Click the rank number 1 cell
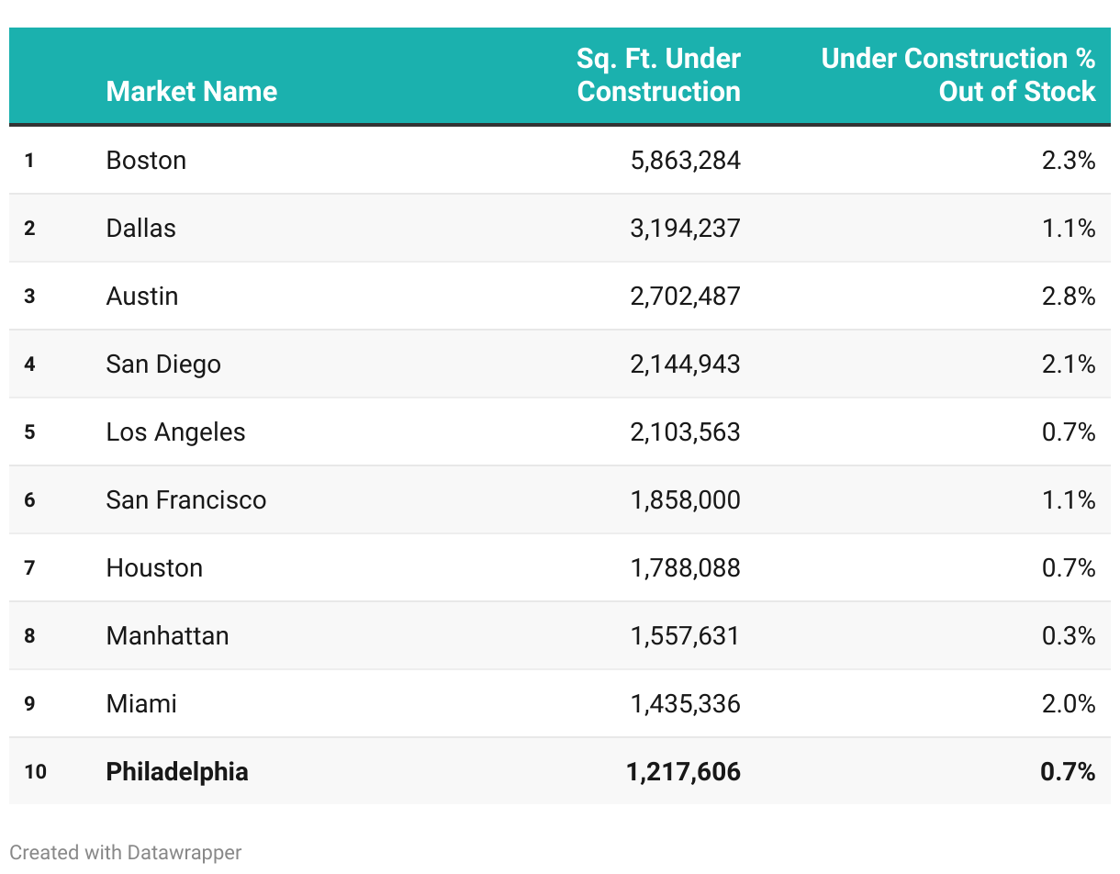Viewport: 1120px width, 874px height. (x=29, y=161)
